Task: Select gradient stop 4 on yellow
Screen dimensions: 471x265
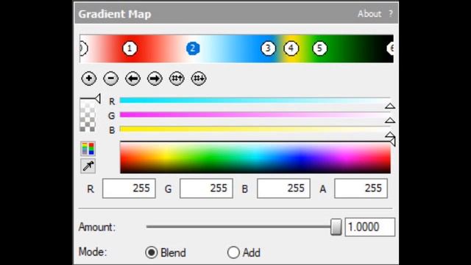Action: (291, 49)
